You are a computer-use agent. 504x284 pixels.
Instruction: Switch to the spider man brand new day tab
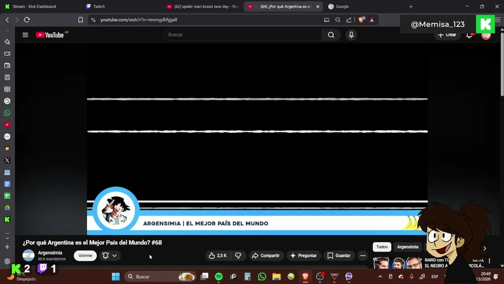203,6
